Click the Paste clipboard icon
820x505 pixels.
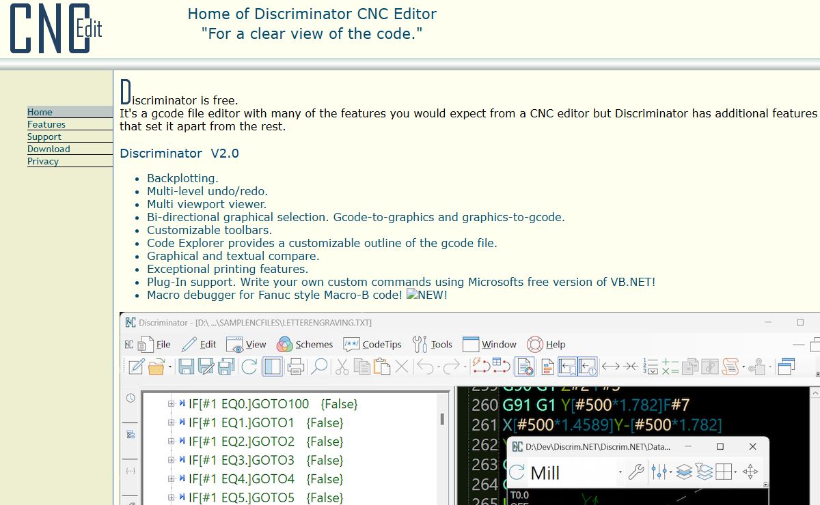click(382, 366)
